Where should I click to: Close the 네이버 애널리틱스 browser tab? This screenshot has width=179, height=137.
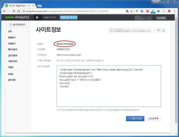(x=33, y=6)
